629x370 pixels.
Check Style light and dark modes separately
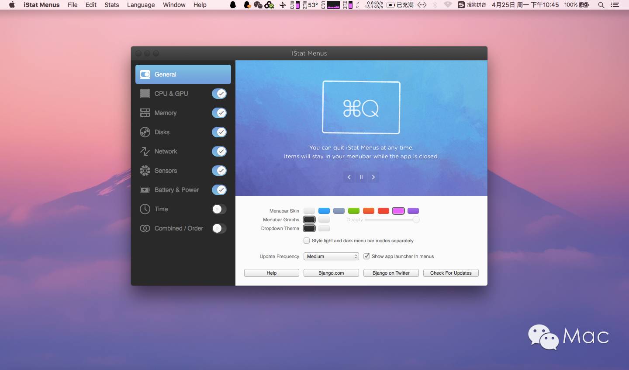(x=307, y=241)
